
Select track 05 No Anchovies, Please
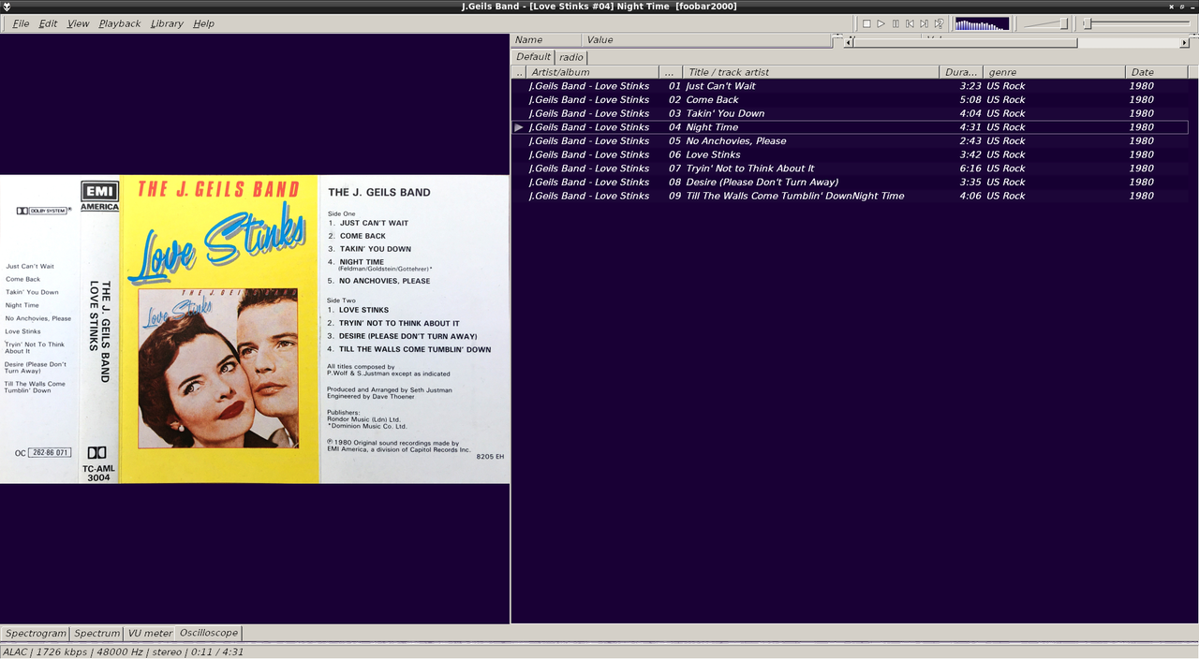tap(850, 140)
